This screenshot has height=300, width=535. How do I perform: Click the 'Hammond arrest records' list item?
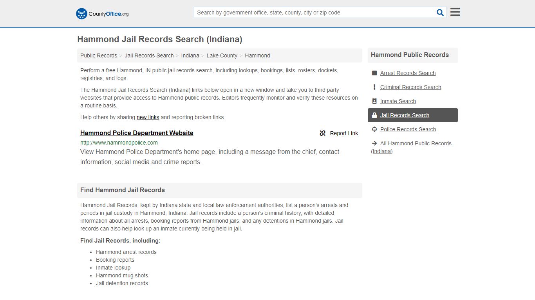pyautogui.click(x=126, y=252)
